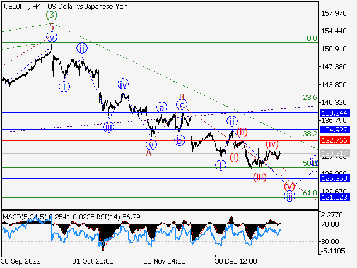Screen dimensions: 357x268
Task: Select the 30 Sep 2022 date label
Action: [21, 261]
